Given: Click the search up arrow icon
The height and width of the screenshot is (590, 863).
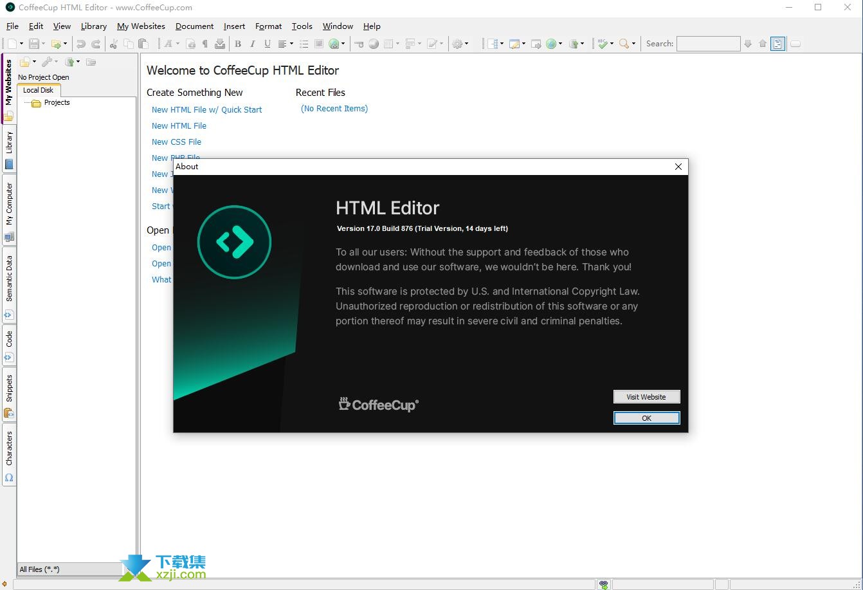Looking at the screenshot, I should (x=763, y=44).
